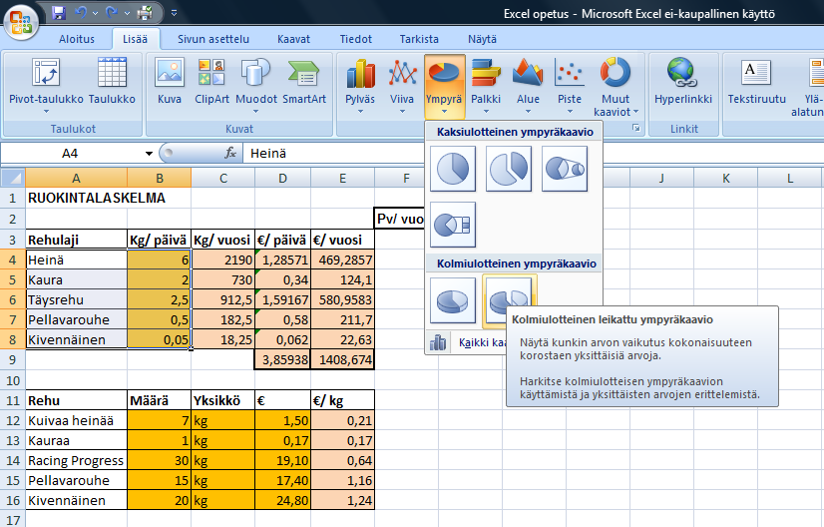This screenshot has width=824, height=527.
Task: Open the Alue area chart menu
Action: coord(528,87)
